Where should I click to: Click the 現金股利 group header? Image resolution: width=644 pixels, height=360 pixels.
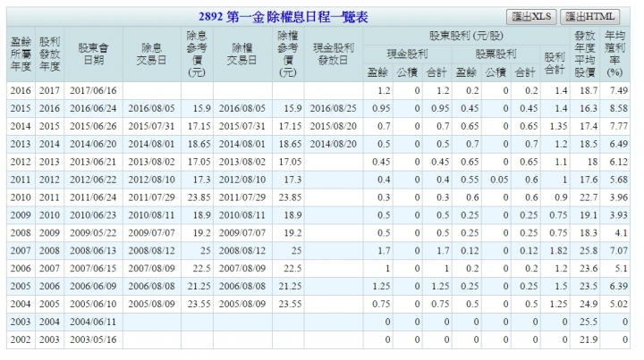point(408,54)
